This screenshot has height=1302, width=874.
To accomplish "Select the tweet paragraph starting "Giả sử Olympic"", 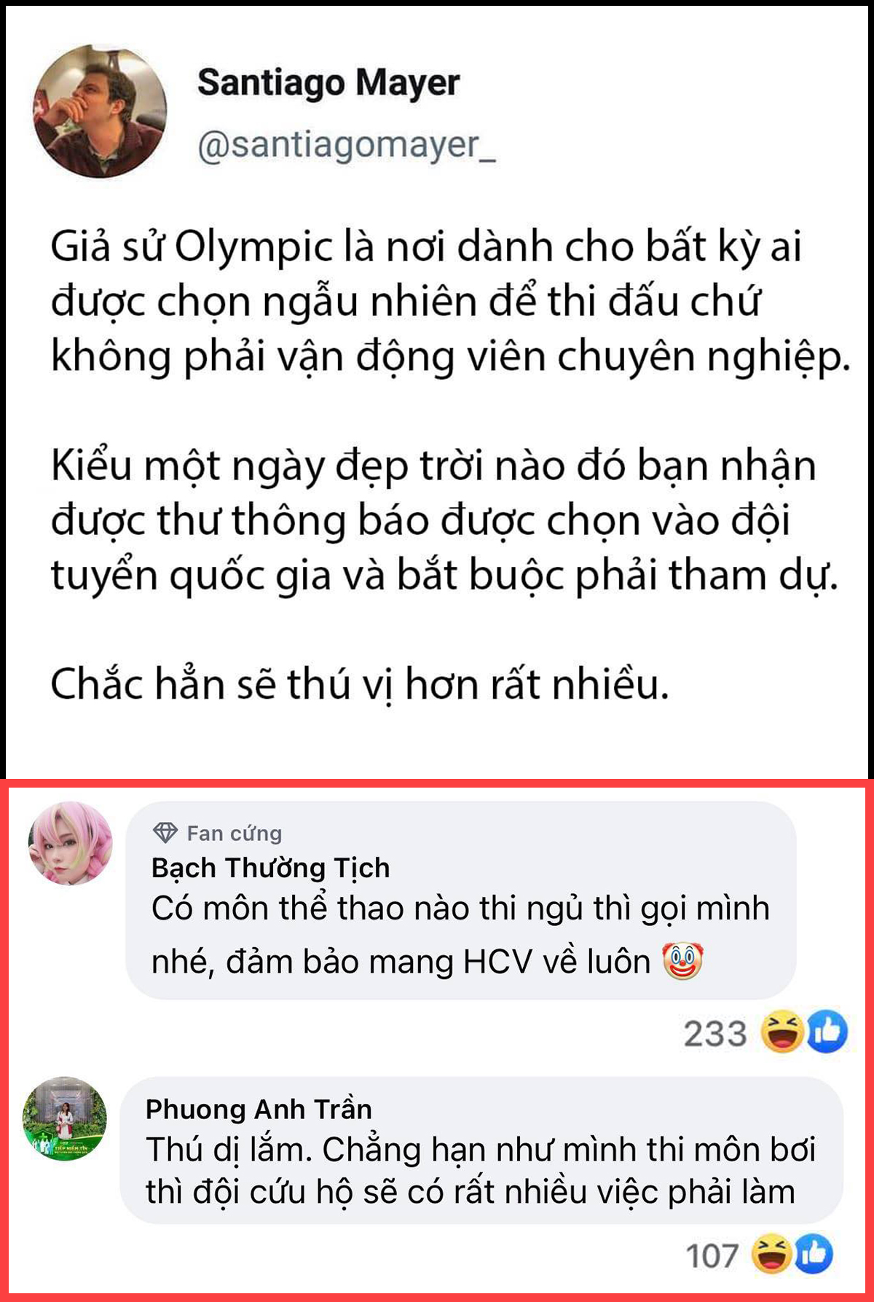I will click(x=450, y=302).
